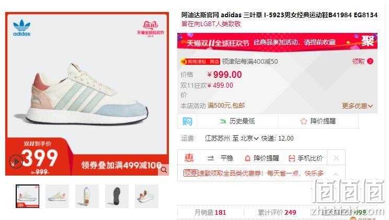Set 降价提醒 alert with star icon
Image resolution: width=389 pixels, height=220 pixels.
point(318,121)
